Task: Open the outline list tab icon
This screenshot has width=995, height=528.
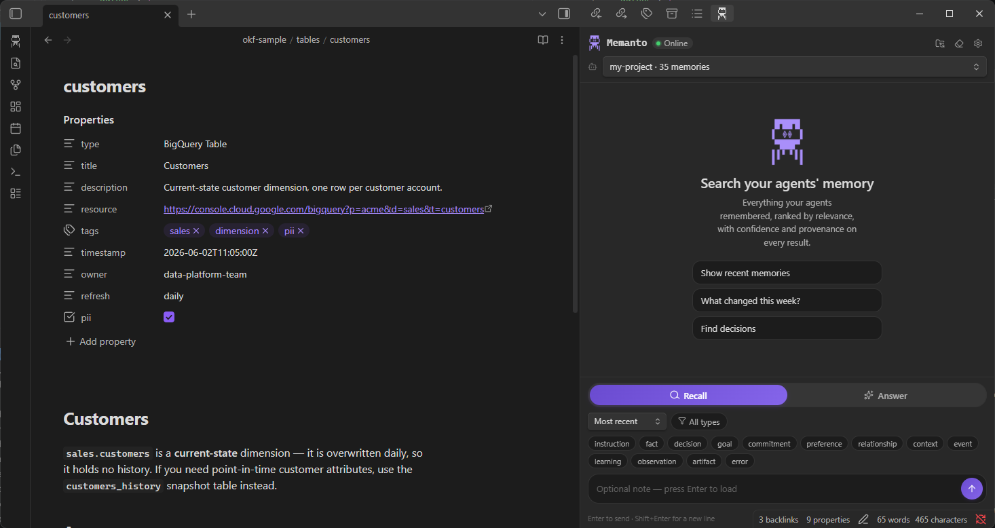Action: tap(697, 14)
